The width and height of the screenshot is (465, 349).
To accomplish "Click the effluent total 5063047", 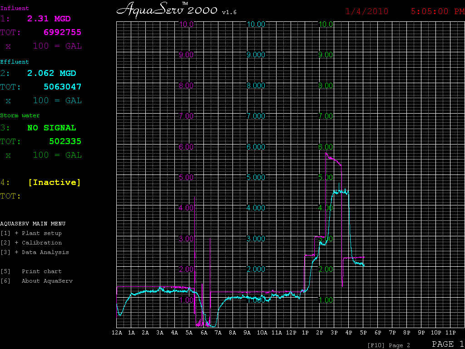I will point(63,87).
